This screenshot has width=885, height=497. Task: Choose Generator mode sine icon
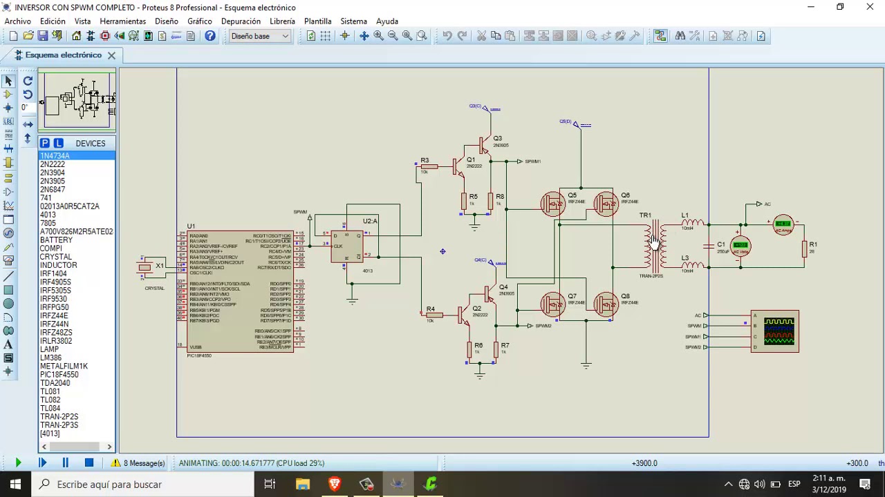(8, 233)
